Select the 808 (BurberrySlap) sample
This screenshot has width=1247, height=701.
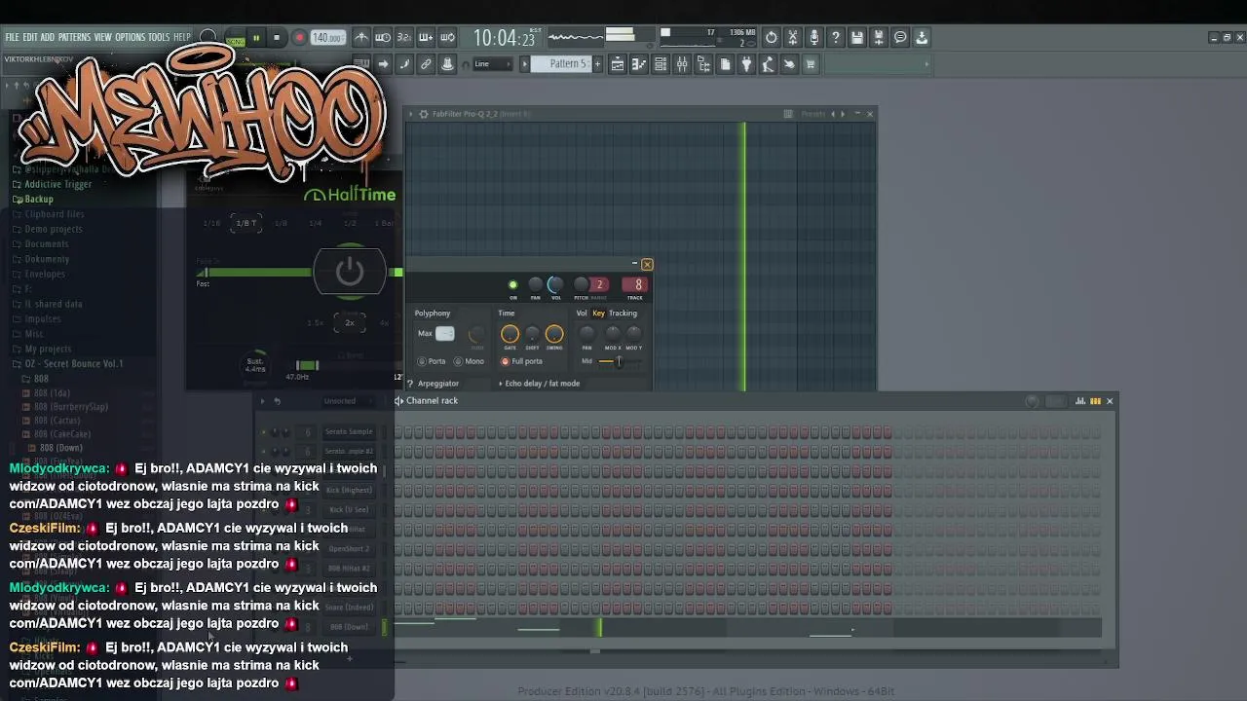click(x=70, y=407)
